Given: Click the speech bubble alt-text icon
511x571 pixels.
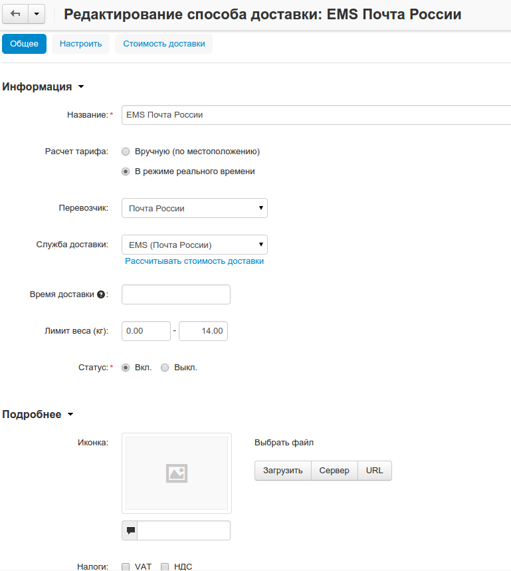Looking at the screenshot, I should point(131,530).
